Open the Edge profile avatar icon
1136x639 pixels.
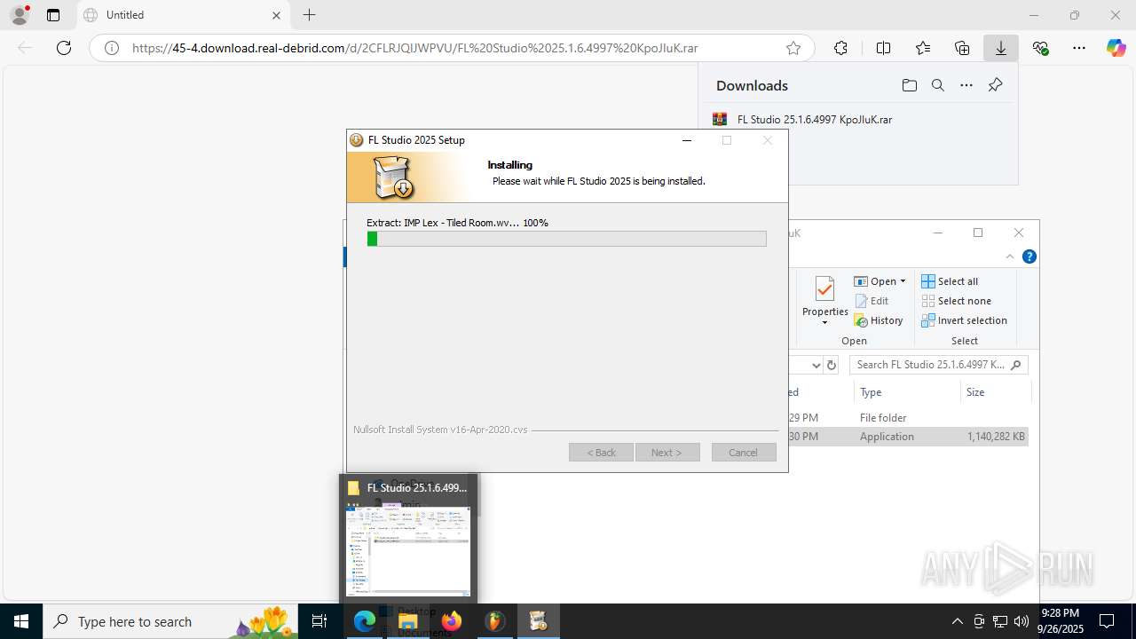click(20, 15)
